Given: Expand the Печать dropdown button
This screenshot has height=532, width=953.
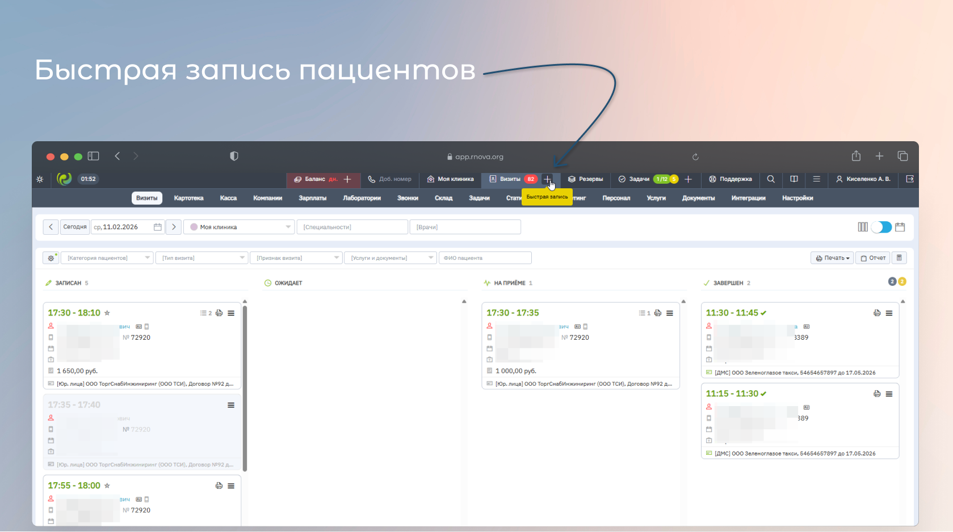Looking at the screenshot, I should [x=832, y=258].
